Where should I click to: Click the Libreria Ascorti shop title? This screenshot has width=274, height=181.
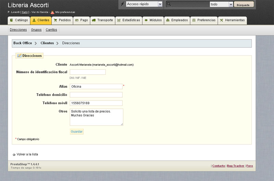pyautogui.click(x=28, y=5)
